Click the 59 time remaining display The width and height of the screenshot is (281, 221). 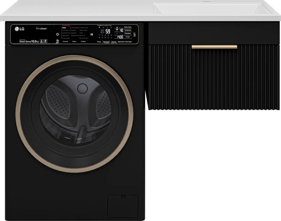tap(108, 31)
